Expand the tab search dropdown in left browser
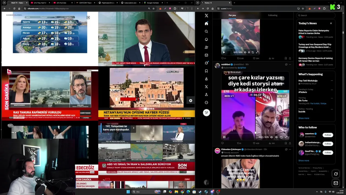This screenshot has height=195, width=346. (x=4, y=3)
